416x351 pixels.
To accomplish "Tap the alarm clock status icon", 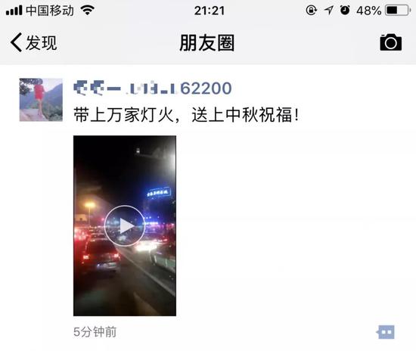I will [345, 11].
